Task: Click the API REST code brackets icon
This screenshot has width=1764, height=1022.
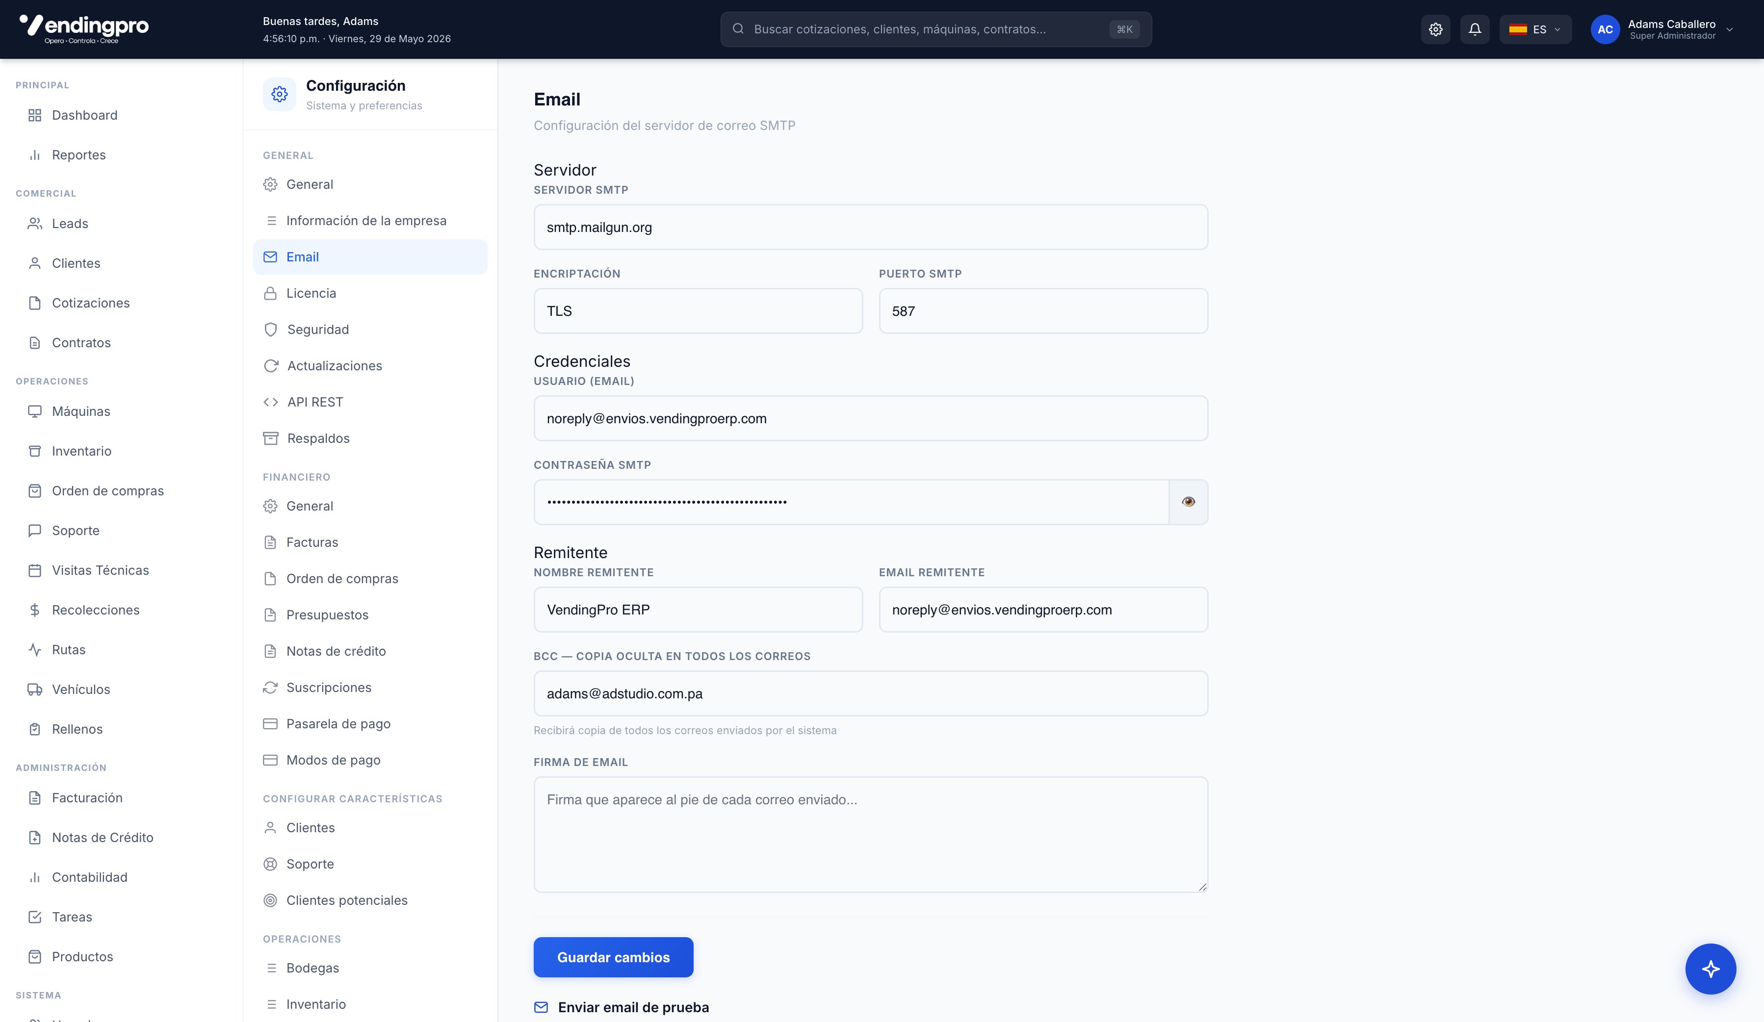Action: tap(270, 403)
